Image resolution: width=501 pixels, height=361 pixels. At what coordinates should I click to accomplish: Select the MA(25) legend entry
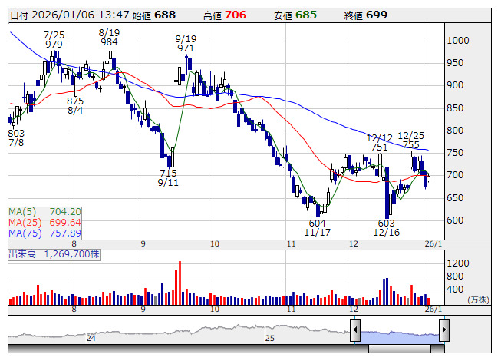click(44, 222)
